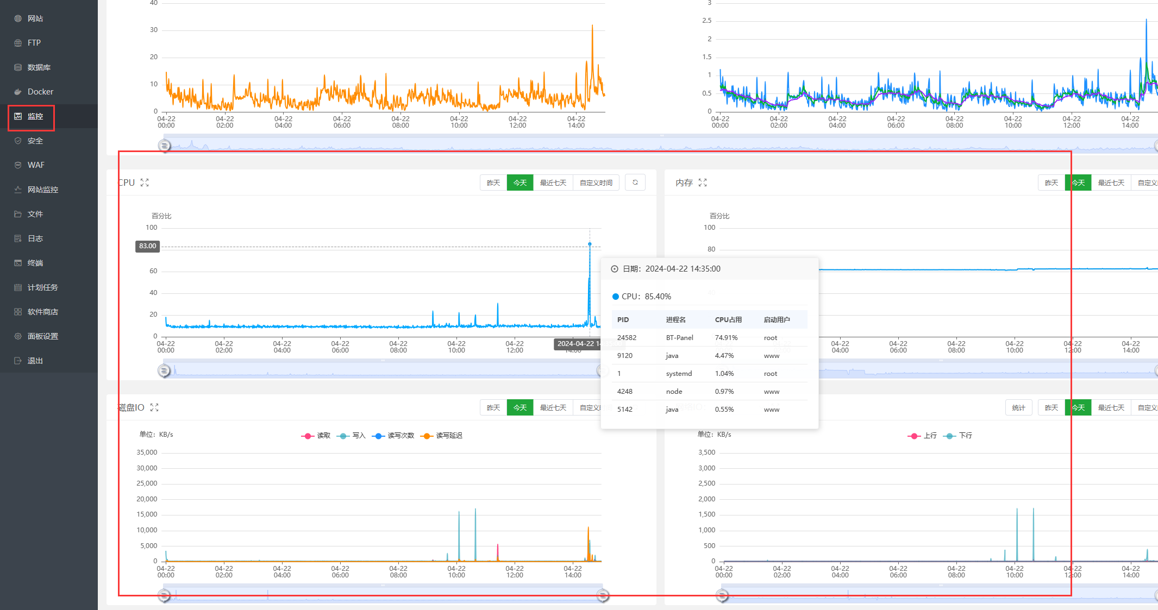Screen dimensions: 1158x610
Task: Click the 83.00 axis marker label
Action: point(147,246)
